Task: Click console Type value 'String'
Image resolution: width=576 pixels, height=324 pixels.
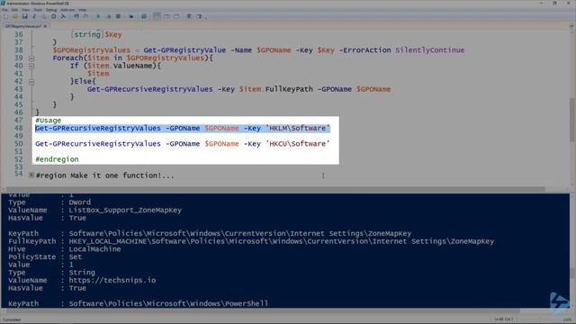Action: click(82, 273)
